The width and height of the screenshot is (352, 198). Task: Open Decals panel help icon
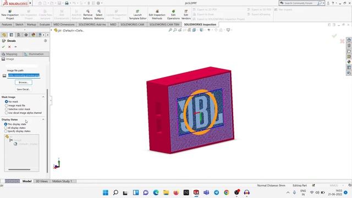(45, 41)
